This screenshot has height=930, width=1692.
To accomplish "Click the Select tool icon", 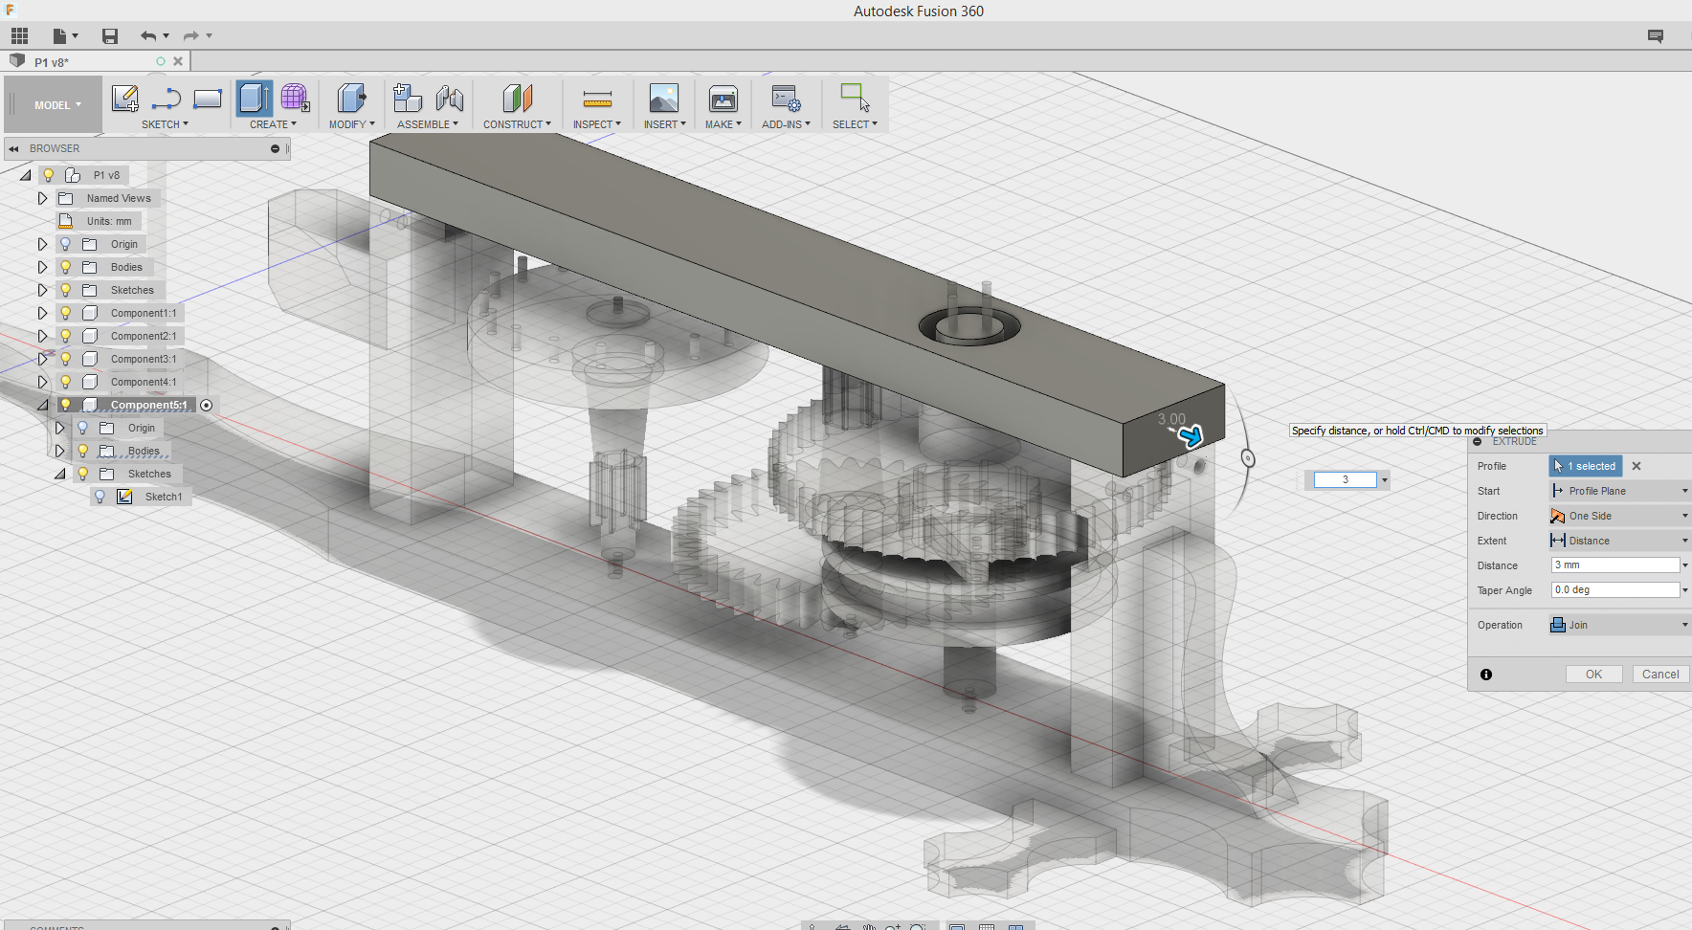I will (x=855, y=99).
